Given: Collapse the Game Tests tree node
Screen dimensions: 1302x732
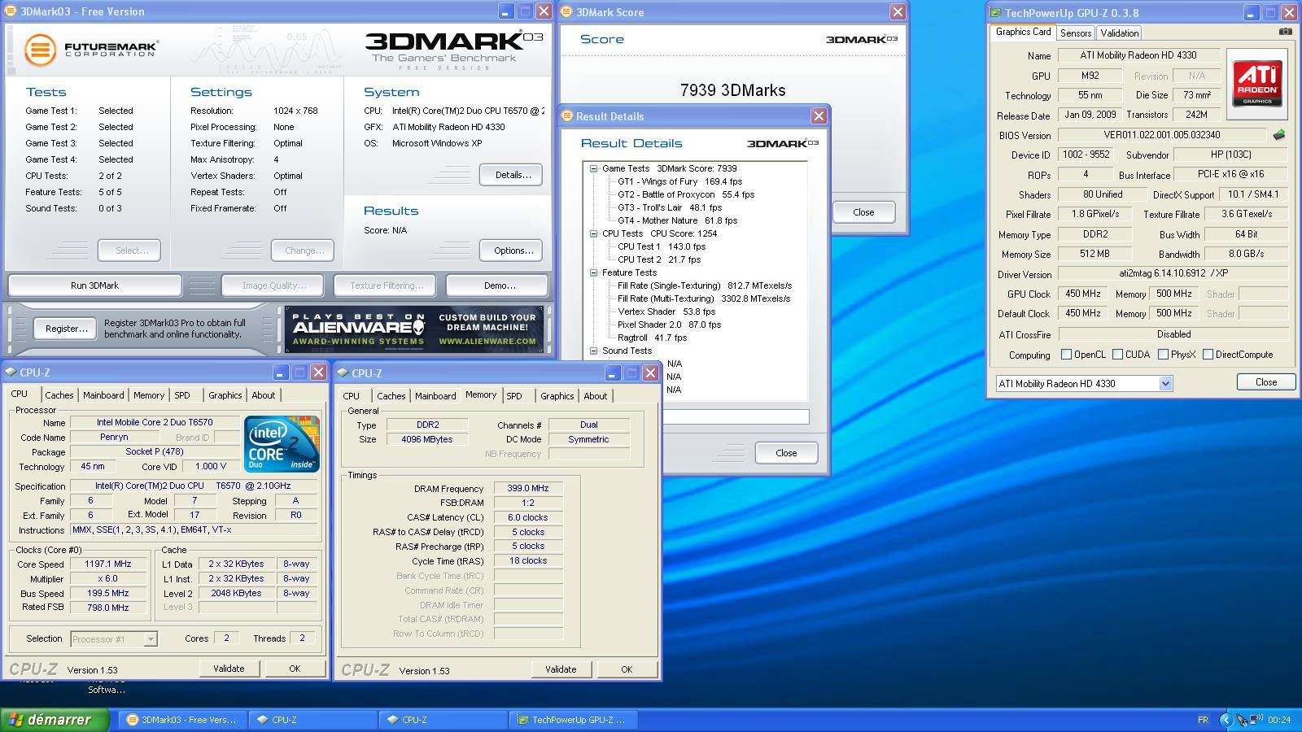Looking at the screenshot, I should (593, 168).
